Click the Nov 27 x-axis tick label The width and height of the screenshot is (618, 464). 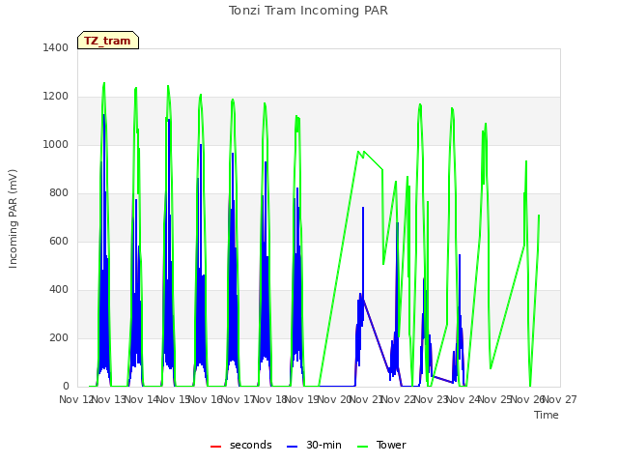560,399
